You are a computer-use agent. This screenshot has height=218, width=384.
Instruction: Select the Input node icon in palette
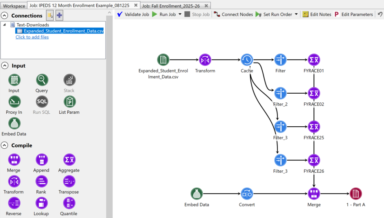[x=14, y=80]
